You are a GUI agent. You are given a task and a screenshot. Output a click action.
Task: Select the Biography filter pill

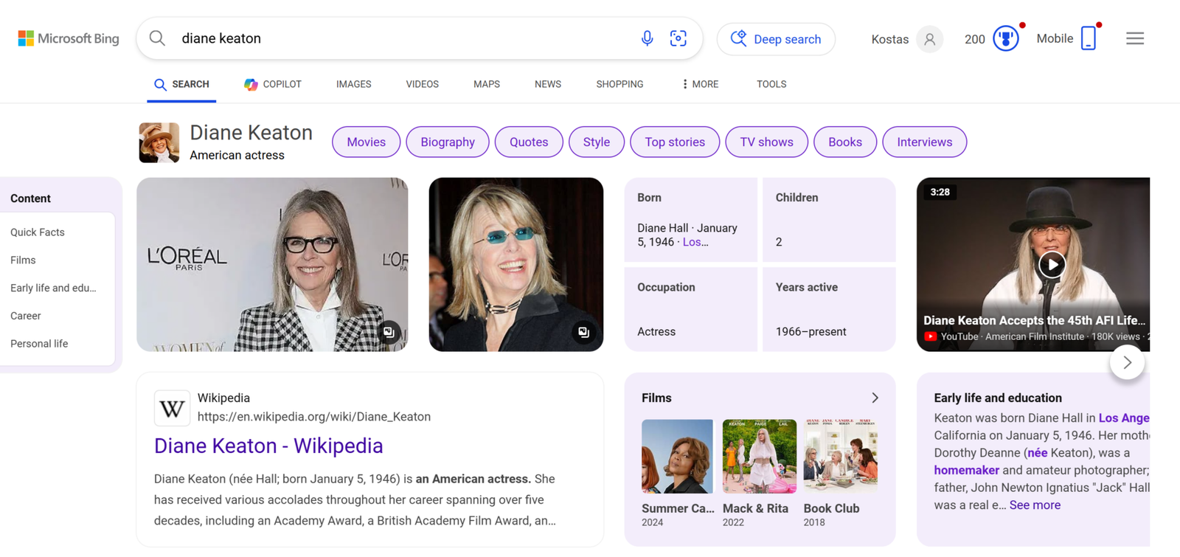(447, 142)
